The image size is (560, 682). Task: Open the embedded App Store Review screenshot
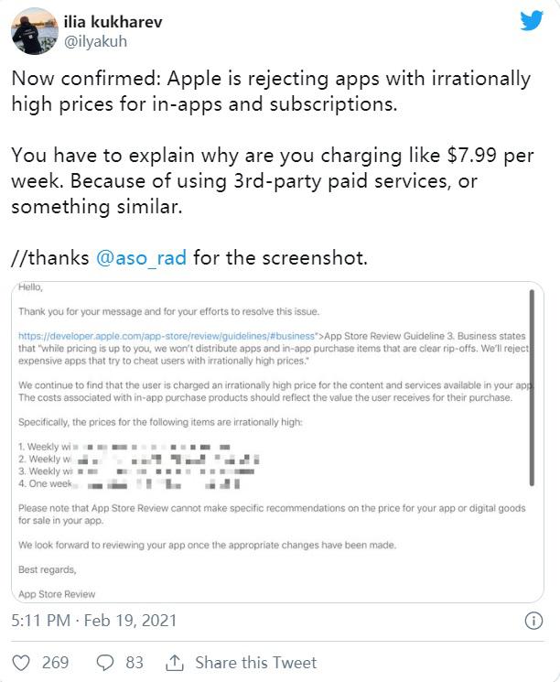point(276,441)
